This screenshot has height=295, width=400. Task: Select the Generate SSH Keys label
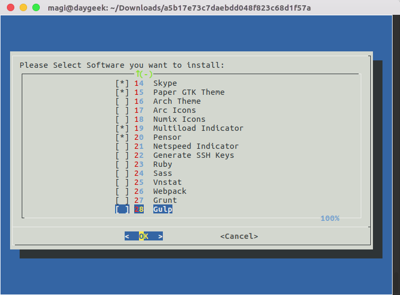point(194,155)
